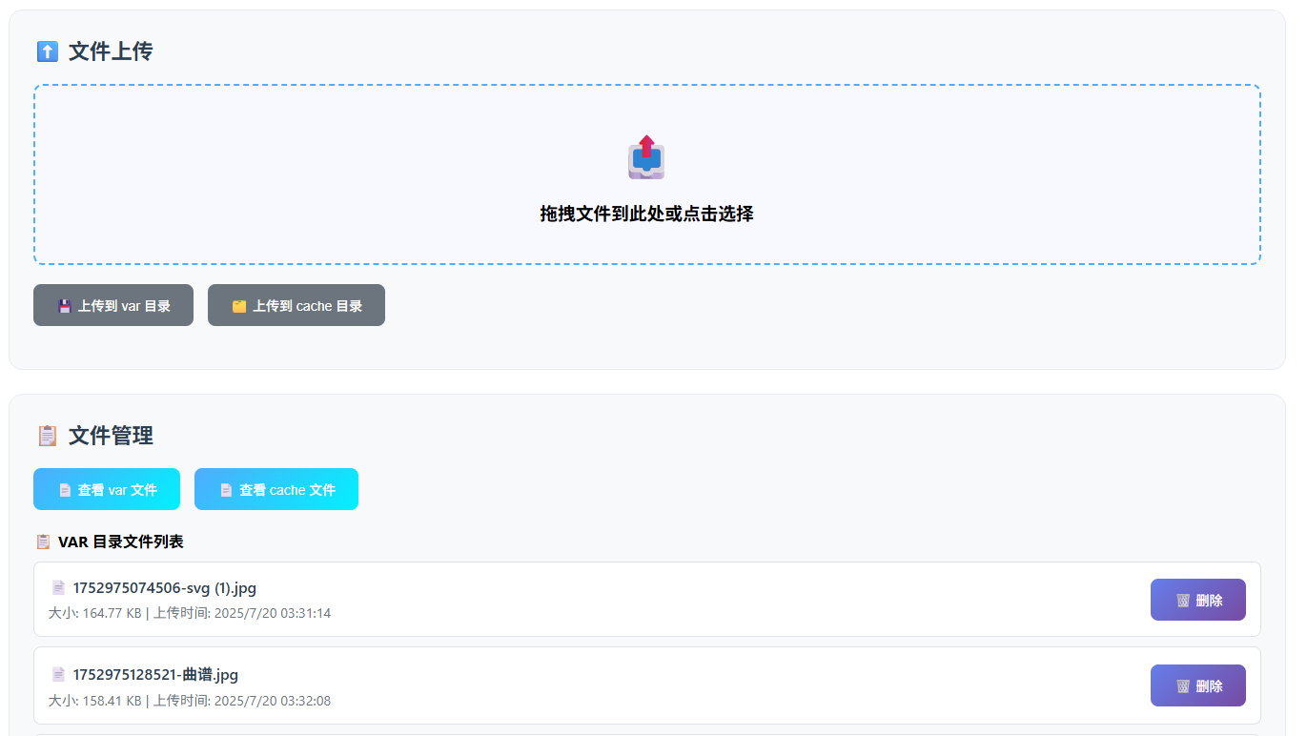Viewport: 1307px width, 736px height.
Task: Upload to the var directory
Action: 113,305
